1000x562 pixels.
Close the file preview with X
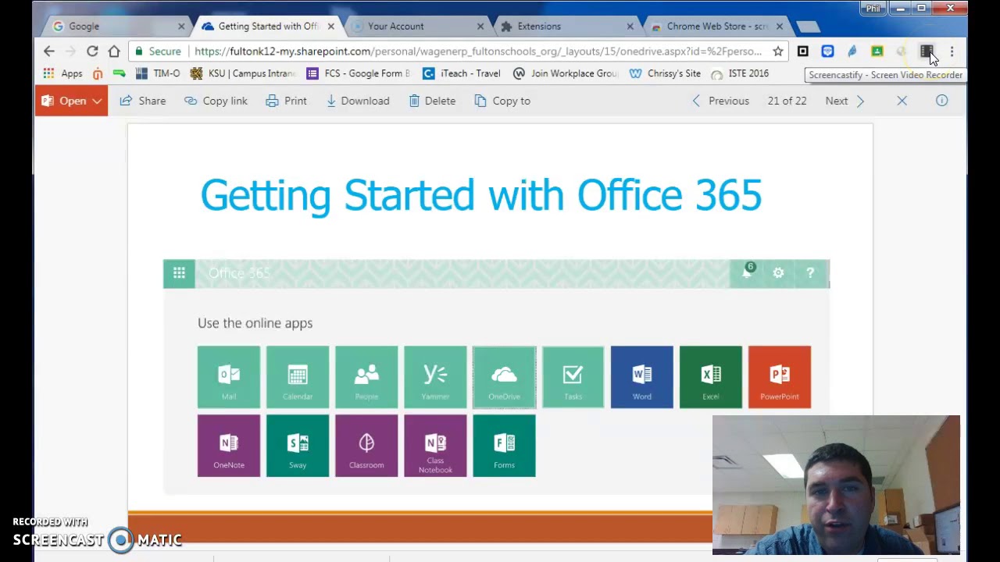click(902, 101)
